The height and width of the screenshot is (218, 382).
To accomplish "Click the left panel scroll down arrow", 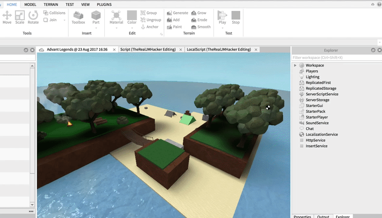I will pyautogui.click(x=32, y=205).
